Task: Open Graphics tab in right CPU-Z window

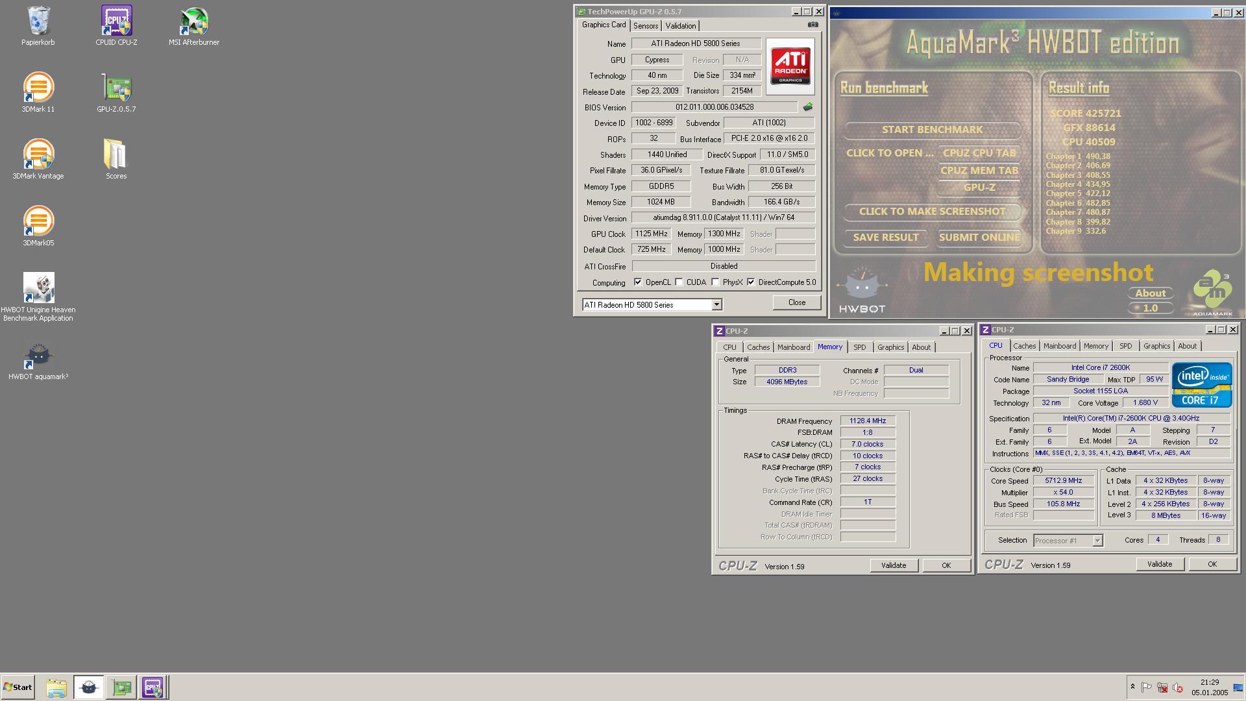Action: 1156,346
